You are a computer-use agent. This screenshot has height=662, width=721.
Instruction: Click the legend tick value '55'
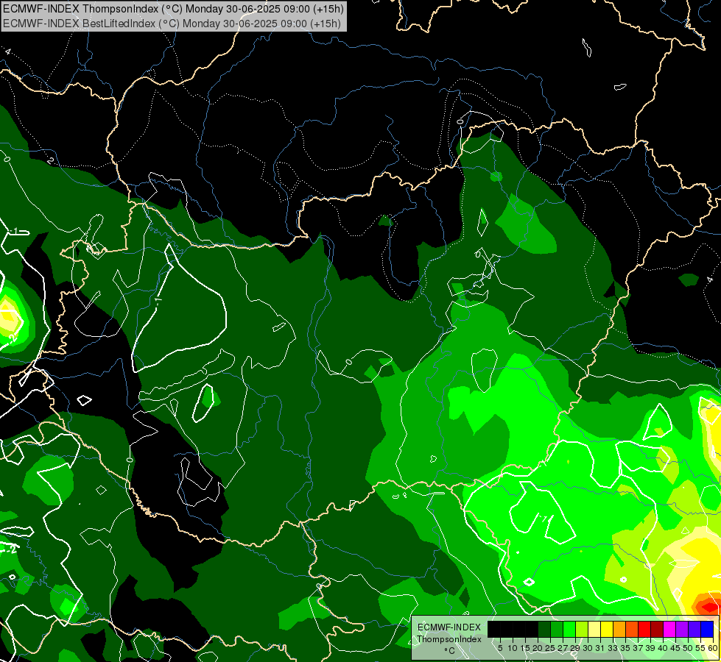[x=700, y=648]
